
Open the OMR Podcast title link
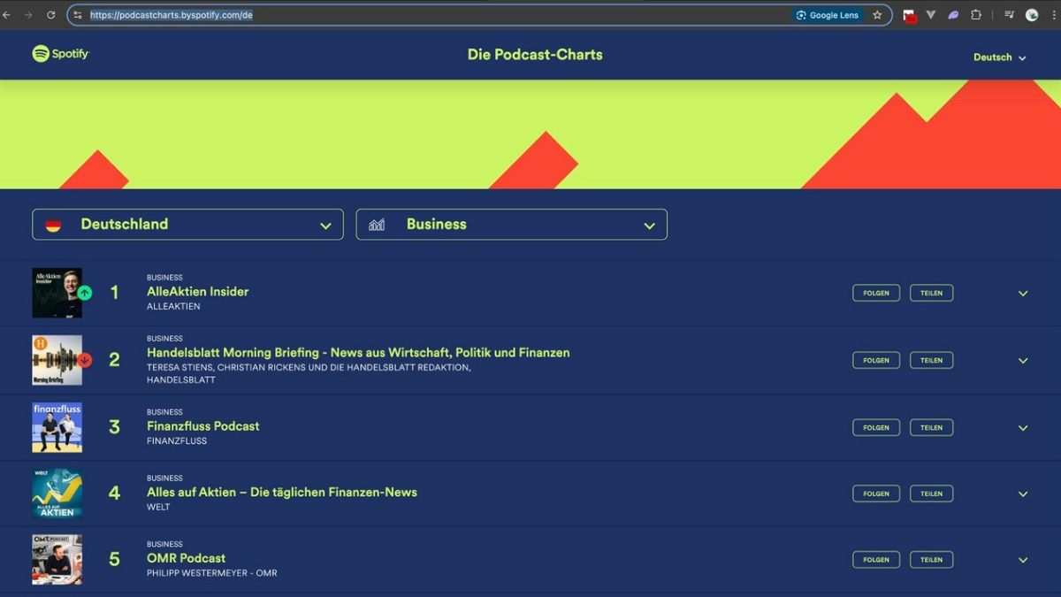[x=186, y=558]
